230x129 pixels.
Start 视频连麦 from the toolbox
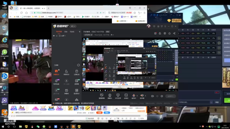pos(56,82)
